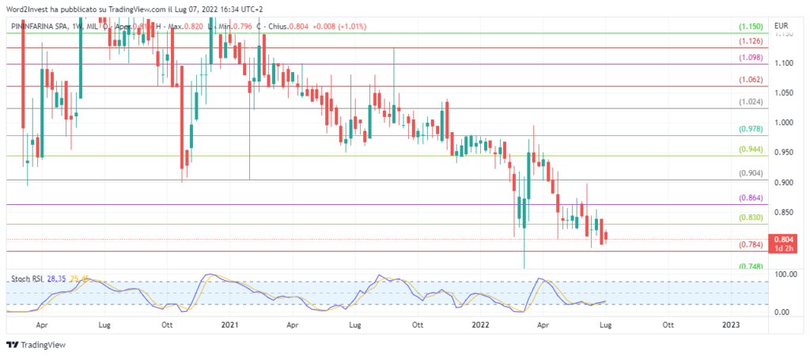Click the Stoch RSI value 28.35
The width and height of the screenshot is (810, 356).
56,278
